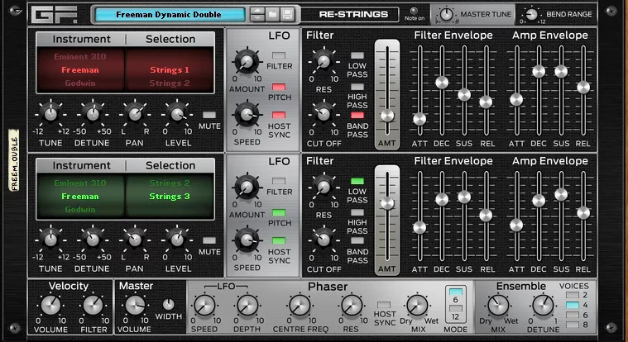Screen dimensions: 628x342
Task: Set Ensemble voices to 8
Action: coord(573,325)
